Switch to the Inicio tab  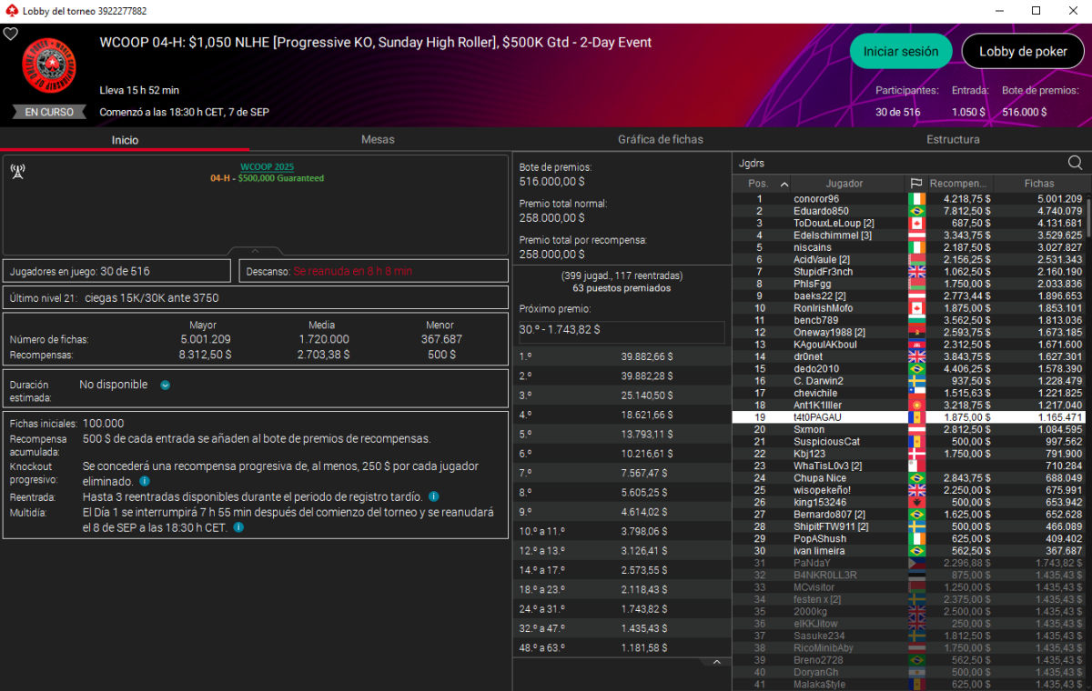pos(125,140)
